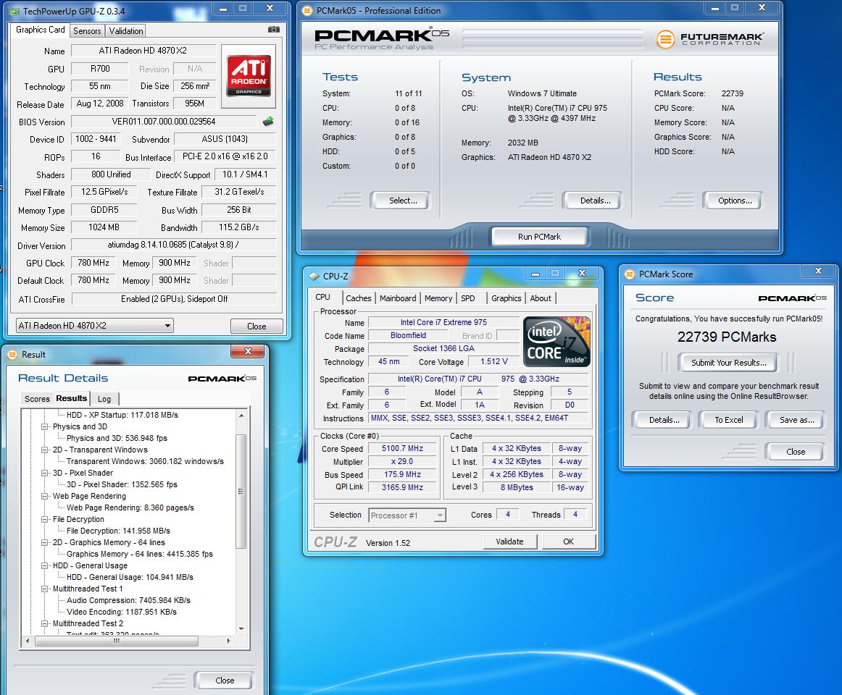Click the 22739 PCMarks score text
The height and width of the screenshot is (695, 842).
tap(727, 337)
